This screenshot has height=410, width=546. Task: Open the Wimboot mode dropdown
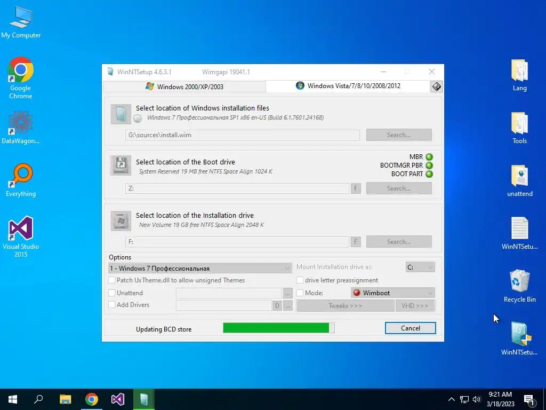coord(393,293)
